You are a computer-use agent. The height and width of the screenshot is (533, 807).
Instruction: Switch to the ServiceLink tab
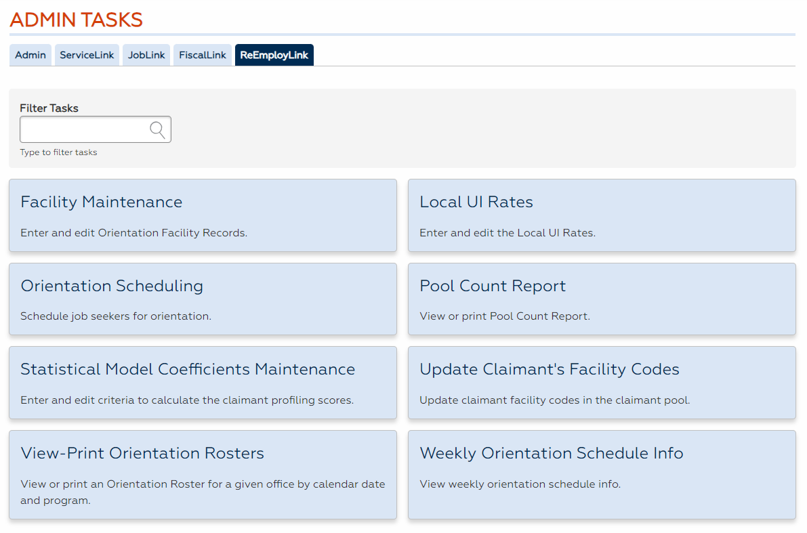coord(87,55)
